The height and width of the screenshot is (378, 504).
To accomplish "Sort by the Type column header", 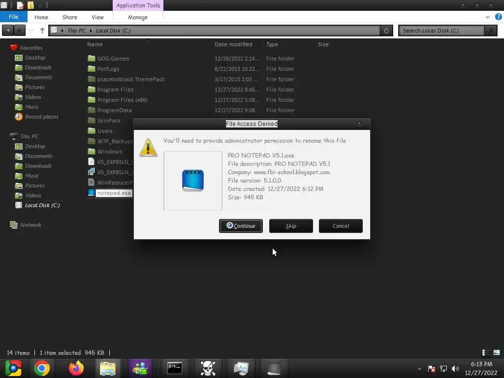I will (x=272, y=44).
